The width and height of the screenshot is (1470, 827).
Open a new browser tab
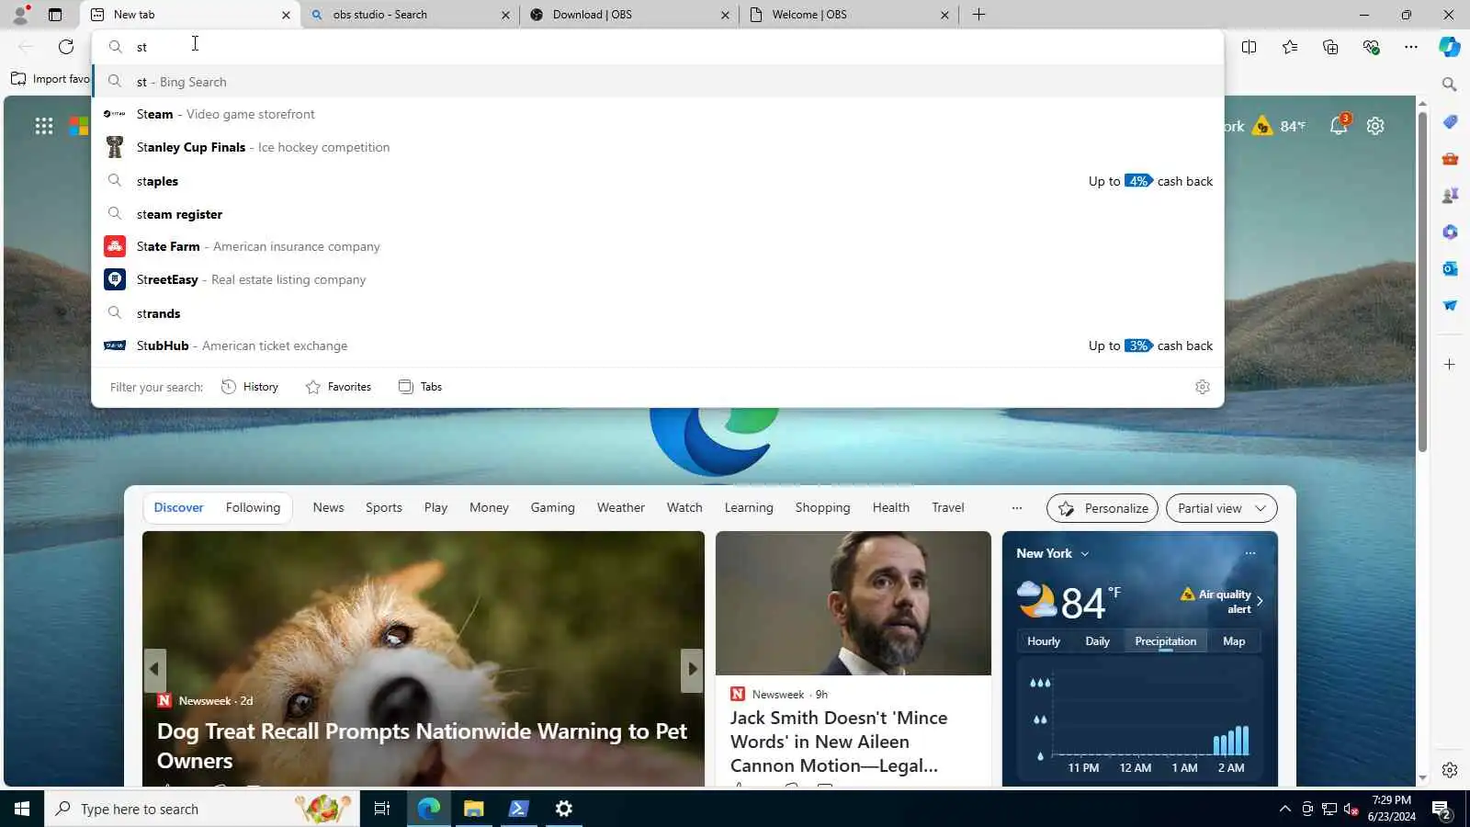click(978, 15)
